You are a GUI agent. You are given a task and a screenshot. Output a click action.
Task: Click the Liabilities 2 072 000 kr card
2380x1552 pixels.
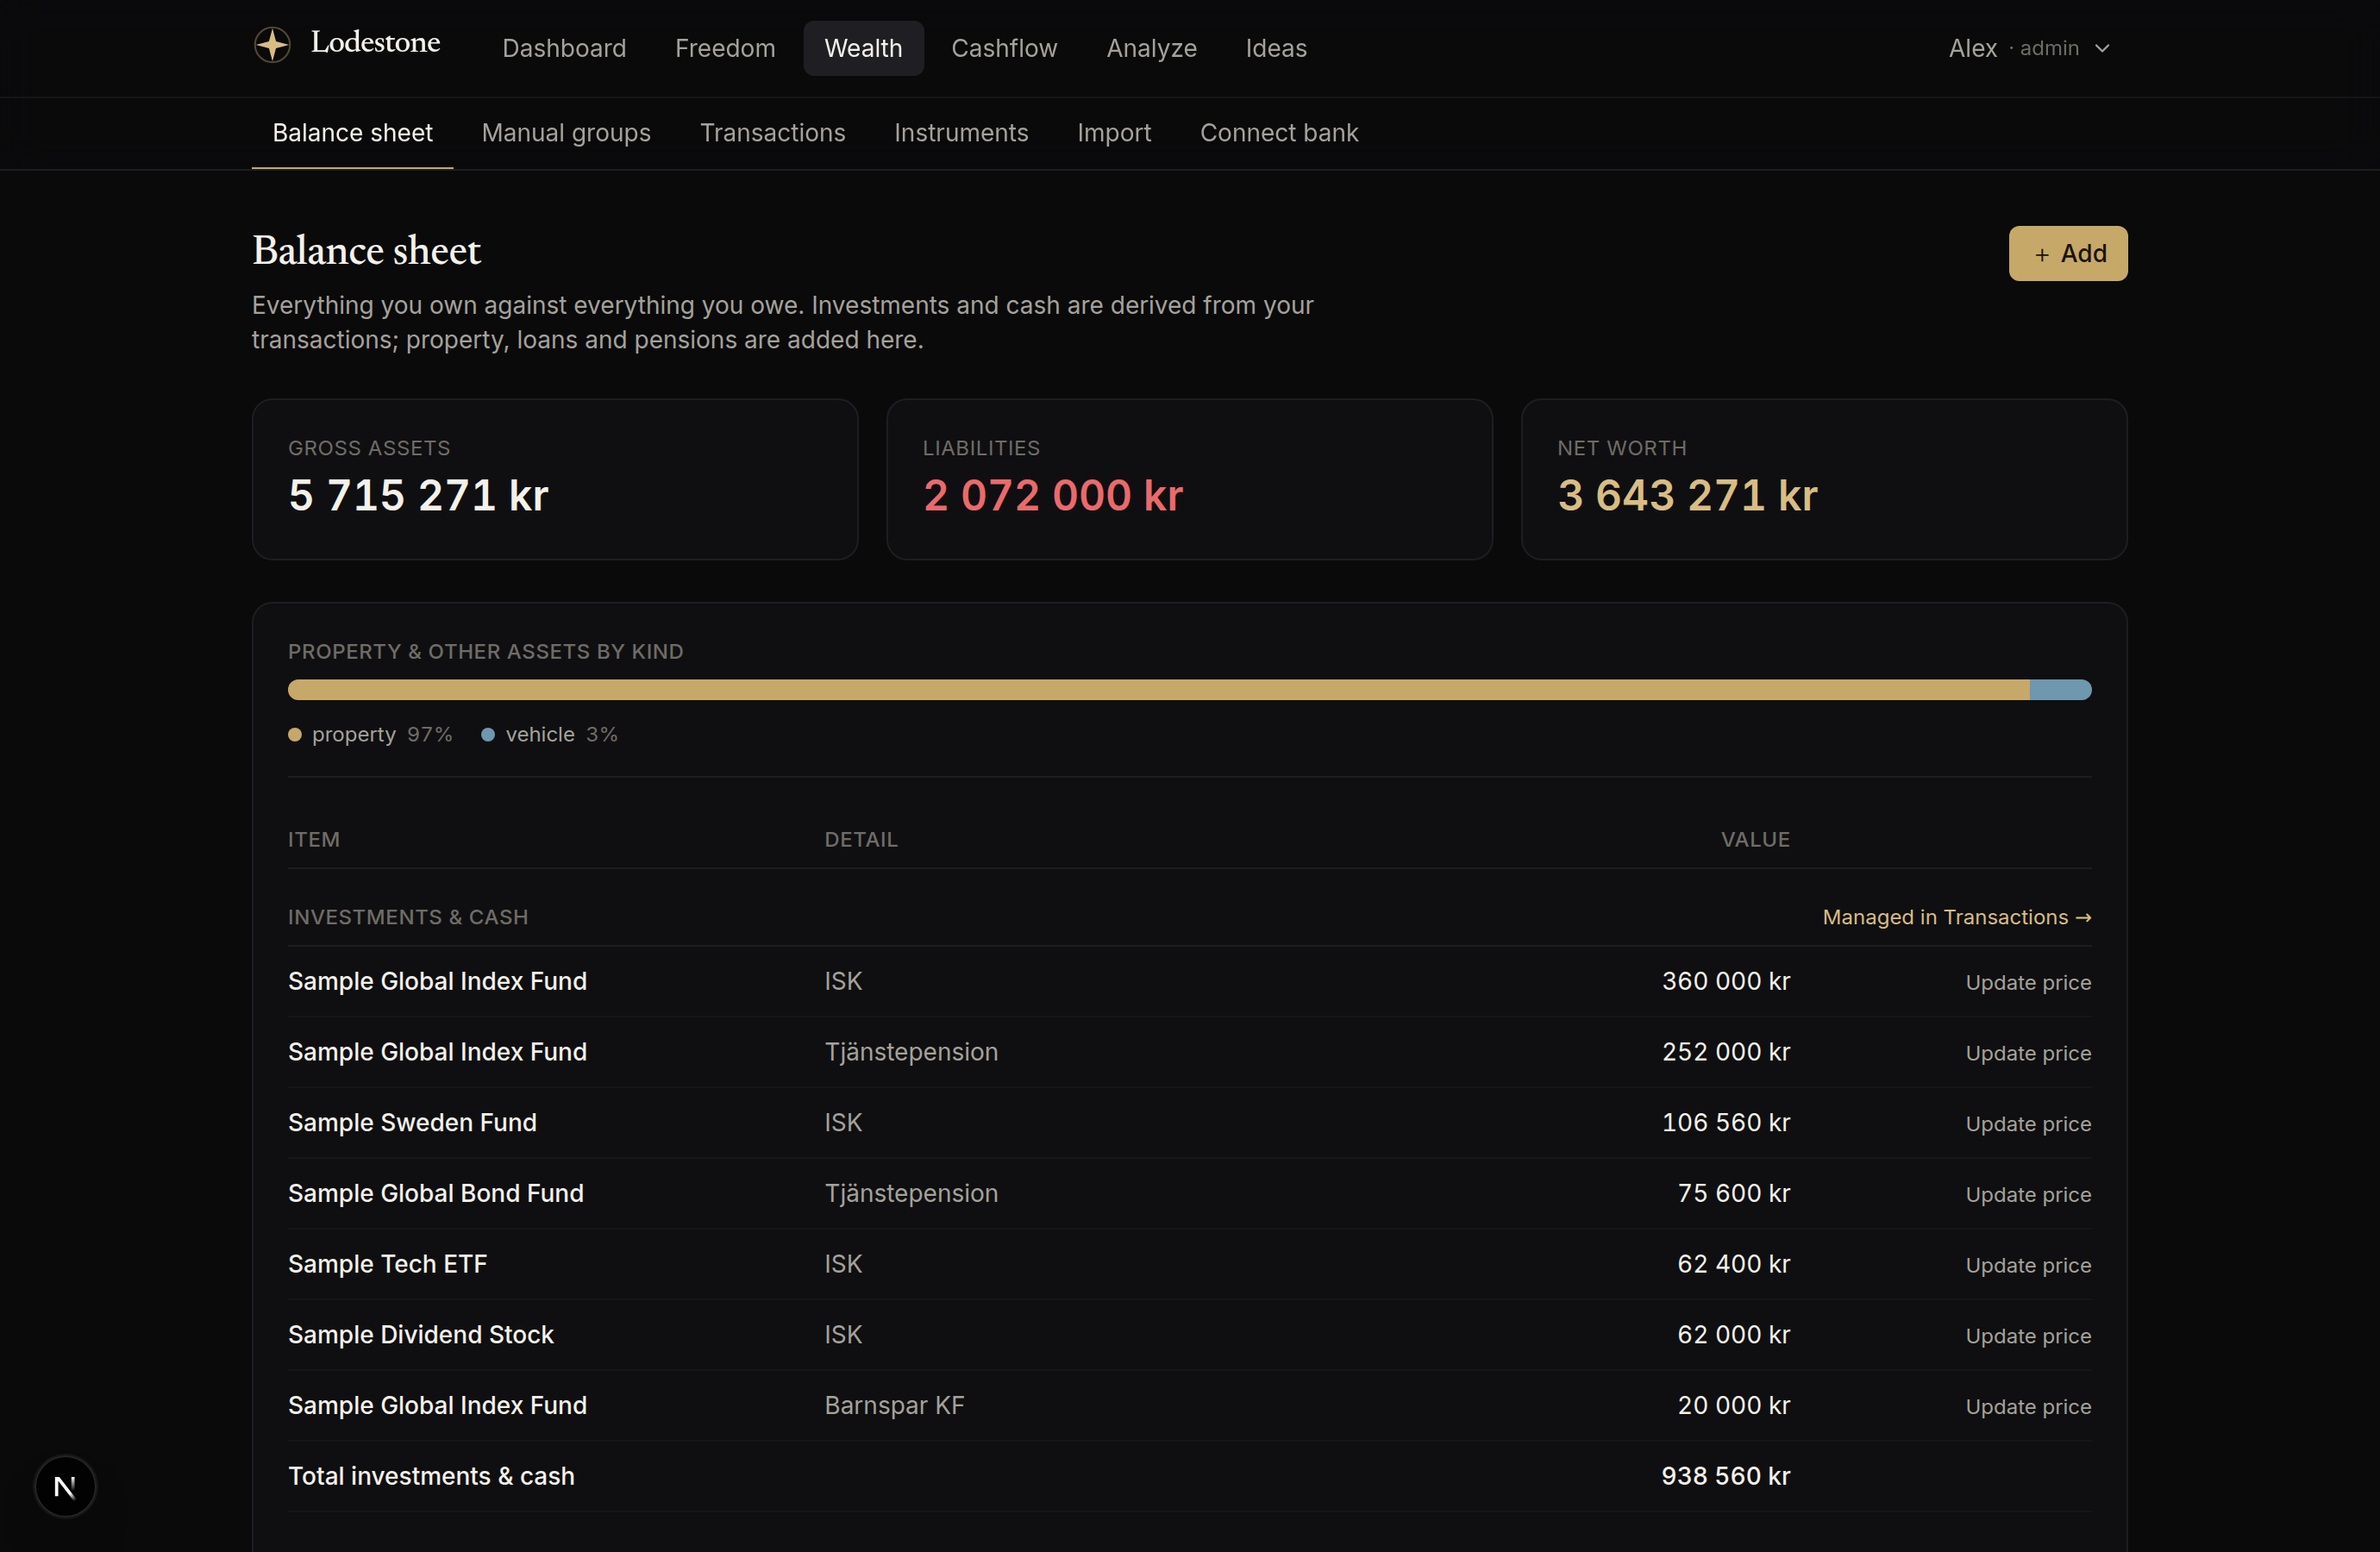[1189, 479]
